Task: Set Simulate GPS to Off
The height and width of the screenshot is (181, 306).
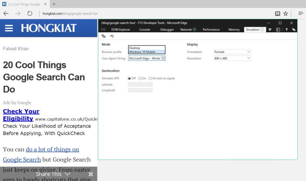Action: coord(129,78)
